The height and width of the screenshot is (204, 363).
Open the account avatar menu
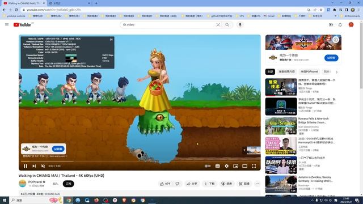[351, 24]
